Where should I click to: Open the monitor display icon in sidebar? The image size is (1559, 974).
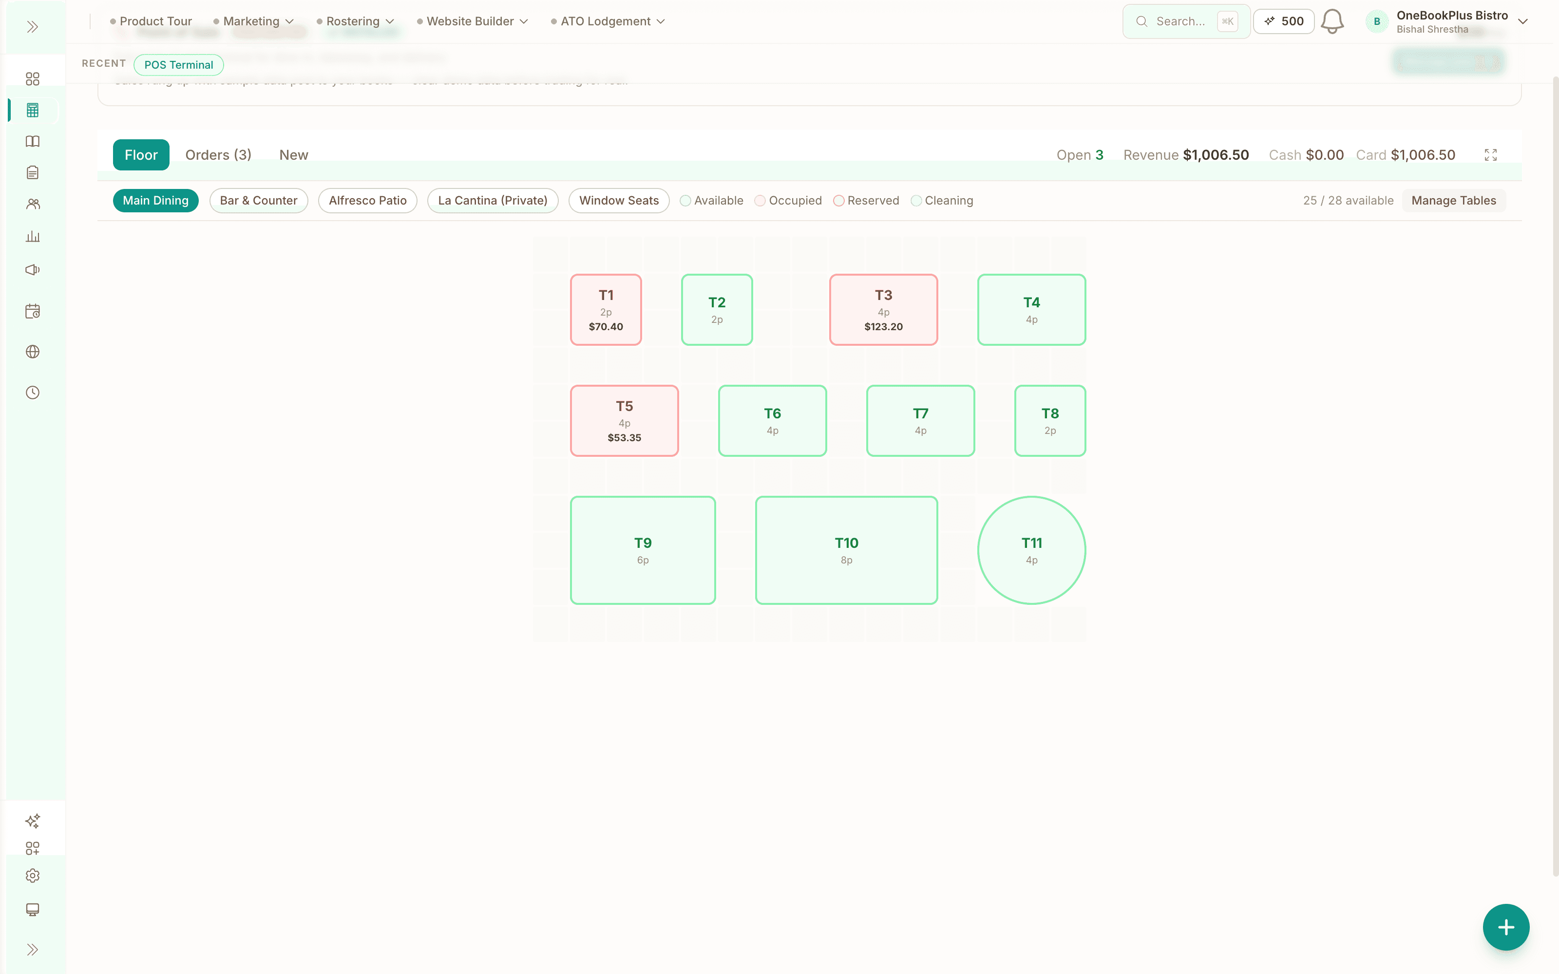(32, 910)
